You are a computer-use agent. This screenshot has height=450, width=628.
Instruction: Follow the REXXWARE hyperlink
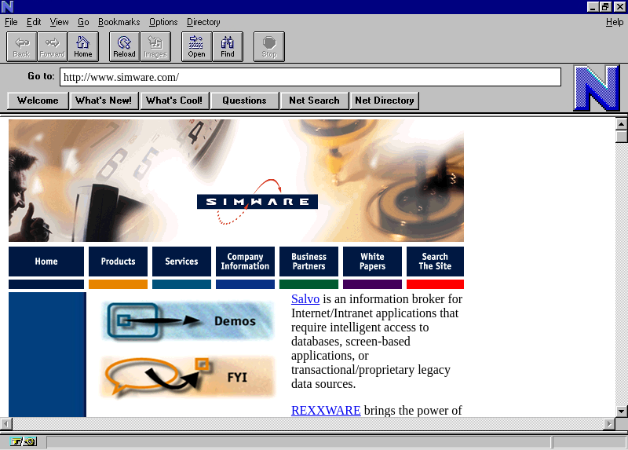(326, 410)
